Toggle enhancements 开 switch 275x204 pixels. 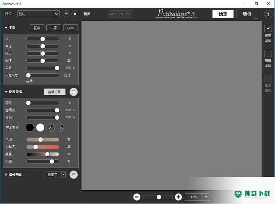tap(74, 175)
